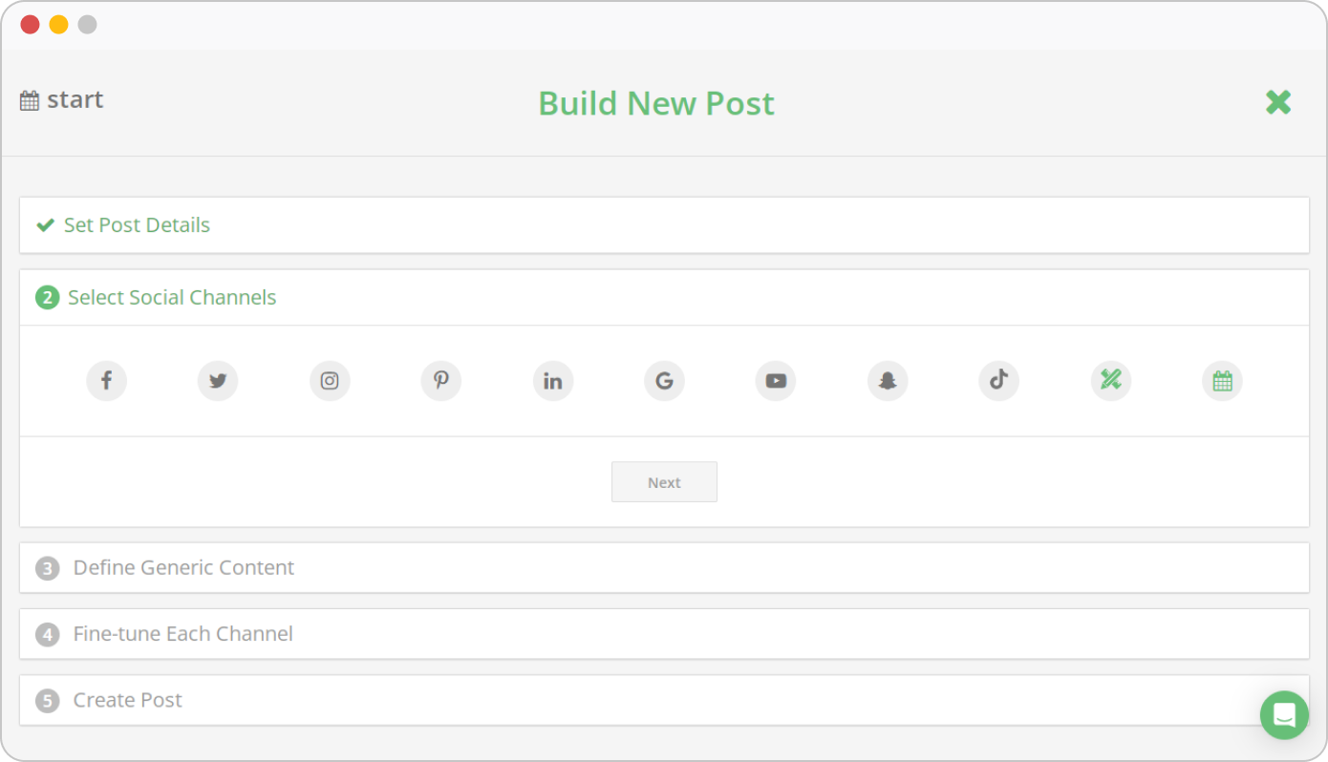The width and height of the screenshot is (1328, 762).
Task: Click the start label in header
Action: [75, 100]
